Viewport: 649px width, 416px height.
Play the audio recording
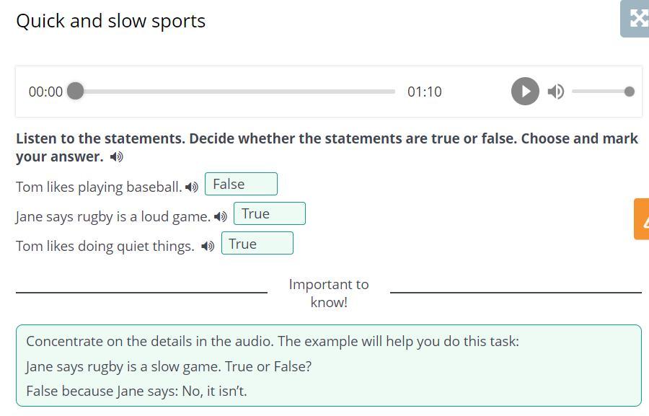point(525,92)
